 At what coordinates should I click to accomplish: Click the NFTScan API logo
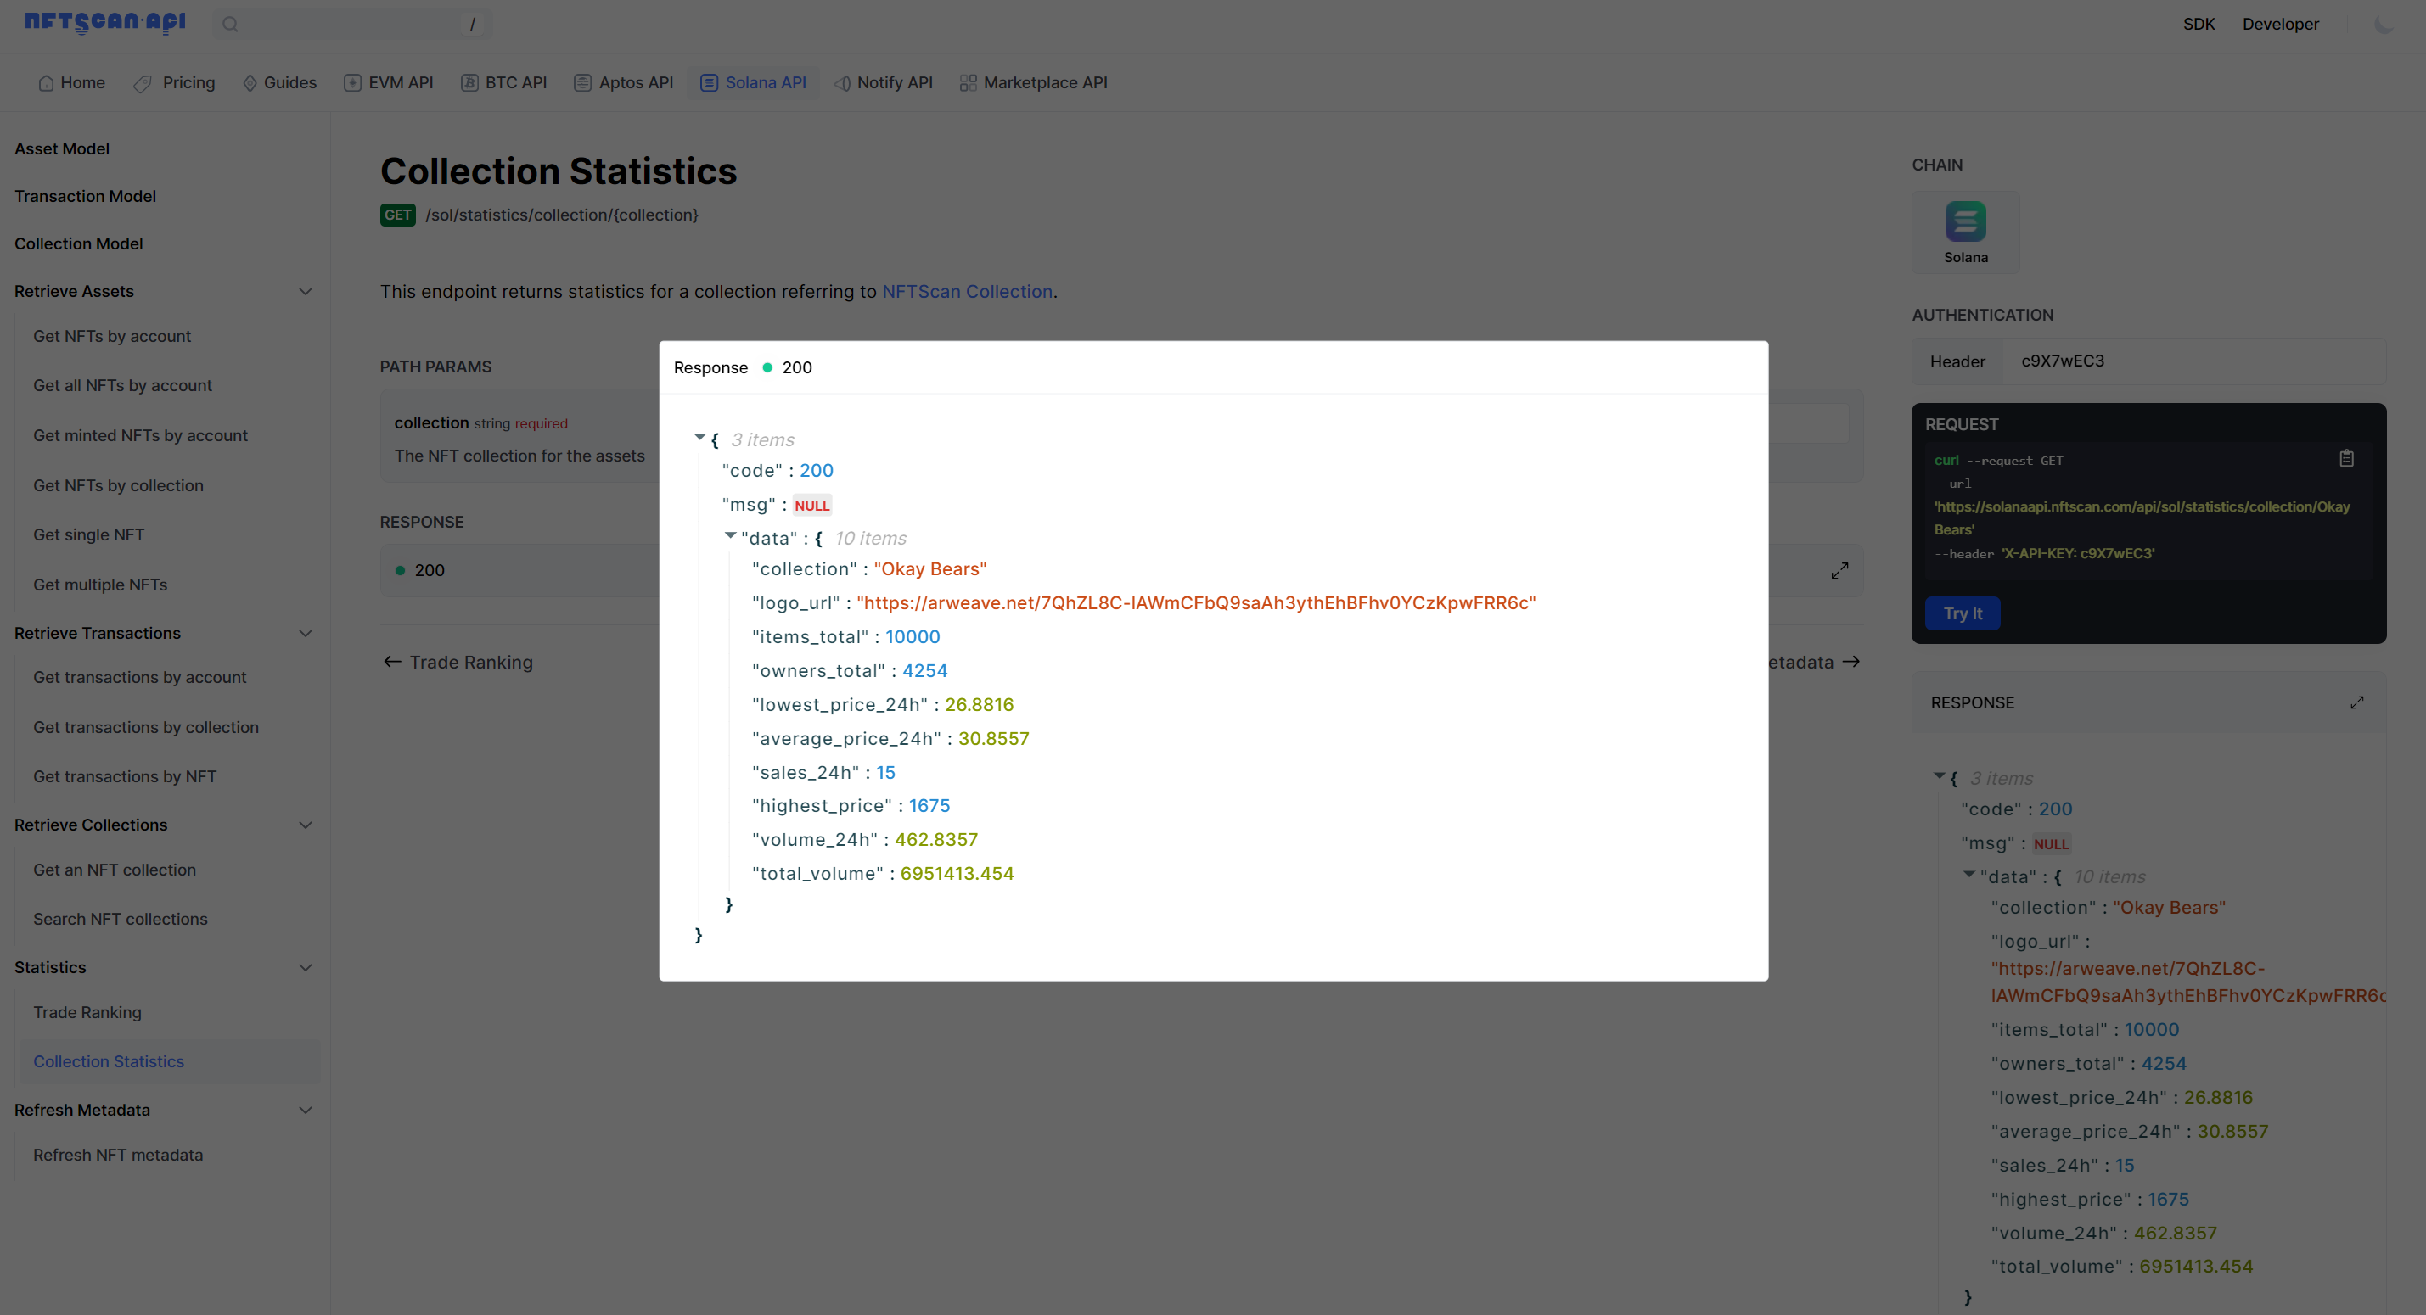tap(104, 23)
